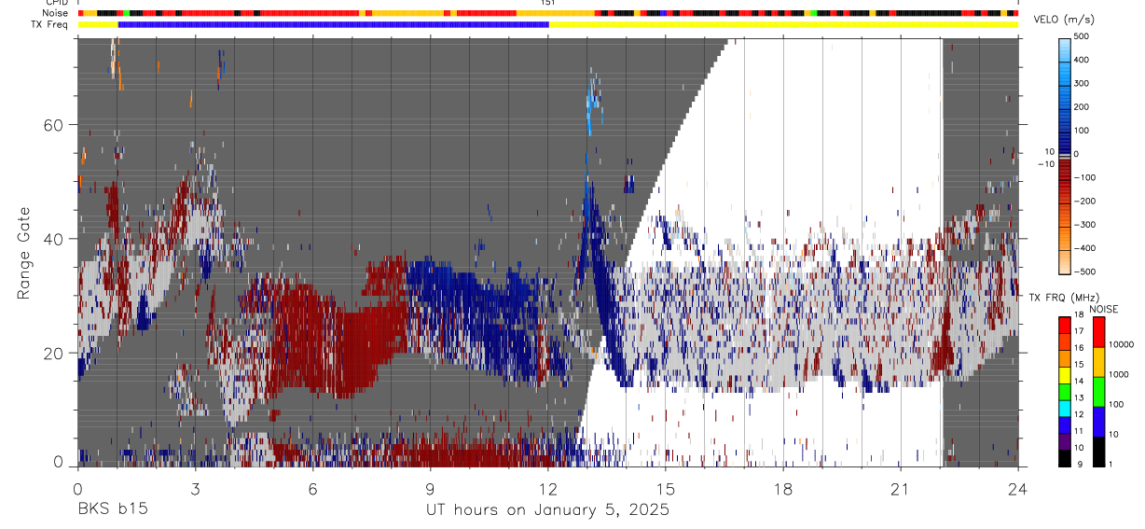
Task: Click the cyan segment of TX FRQ colorbar
Action: (x=1065, y=408)
